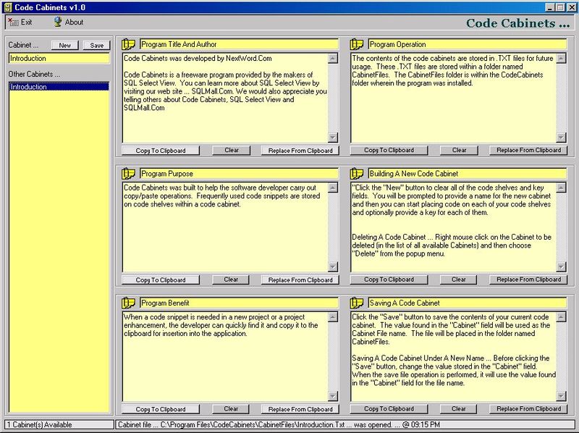This screenshot has width=579, height=433.
Task: Clear the Program Purpose shelf
Action: tap(231, 279)
